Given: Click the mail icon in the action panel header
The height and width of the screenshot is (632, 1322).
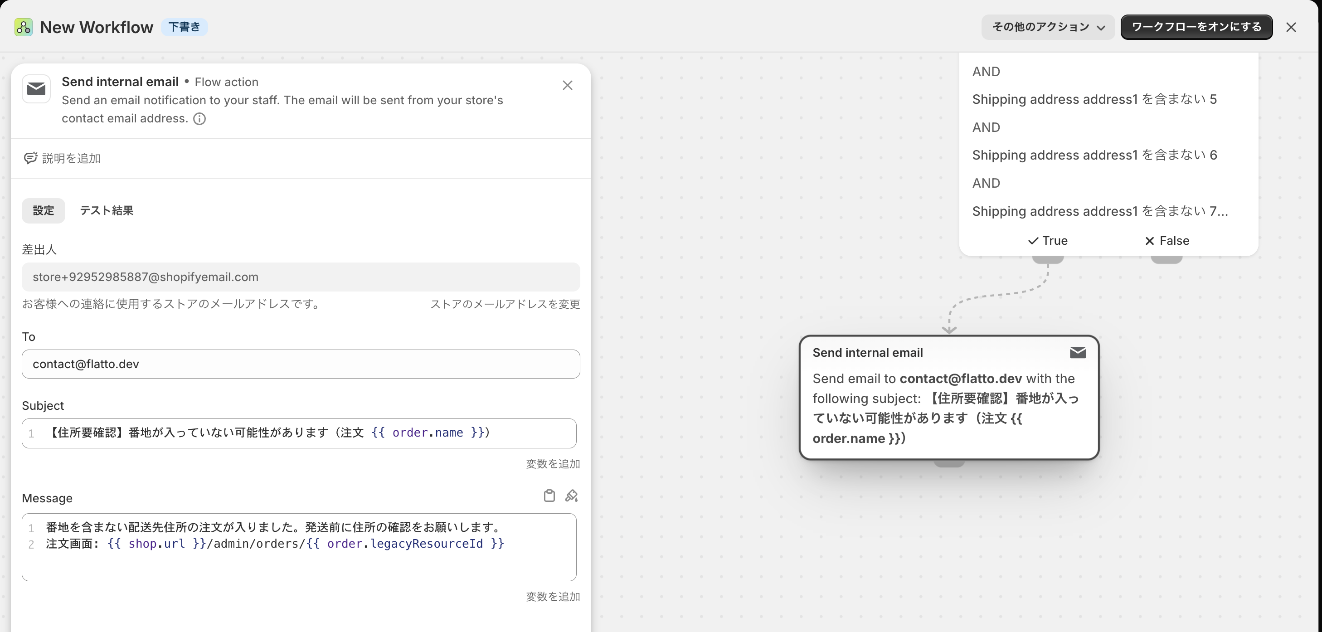Looking at the screenshot, I should pyautogui.click(x=36, y=89).
